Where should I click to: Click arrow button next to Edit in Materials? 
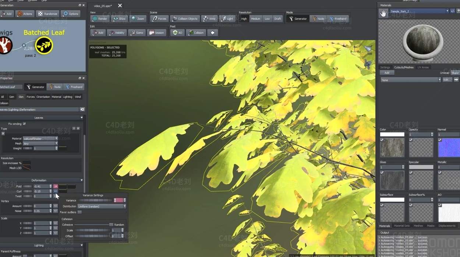click(456, 80)
